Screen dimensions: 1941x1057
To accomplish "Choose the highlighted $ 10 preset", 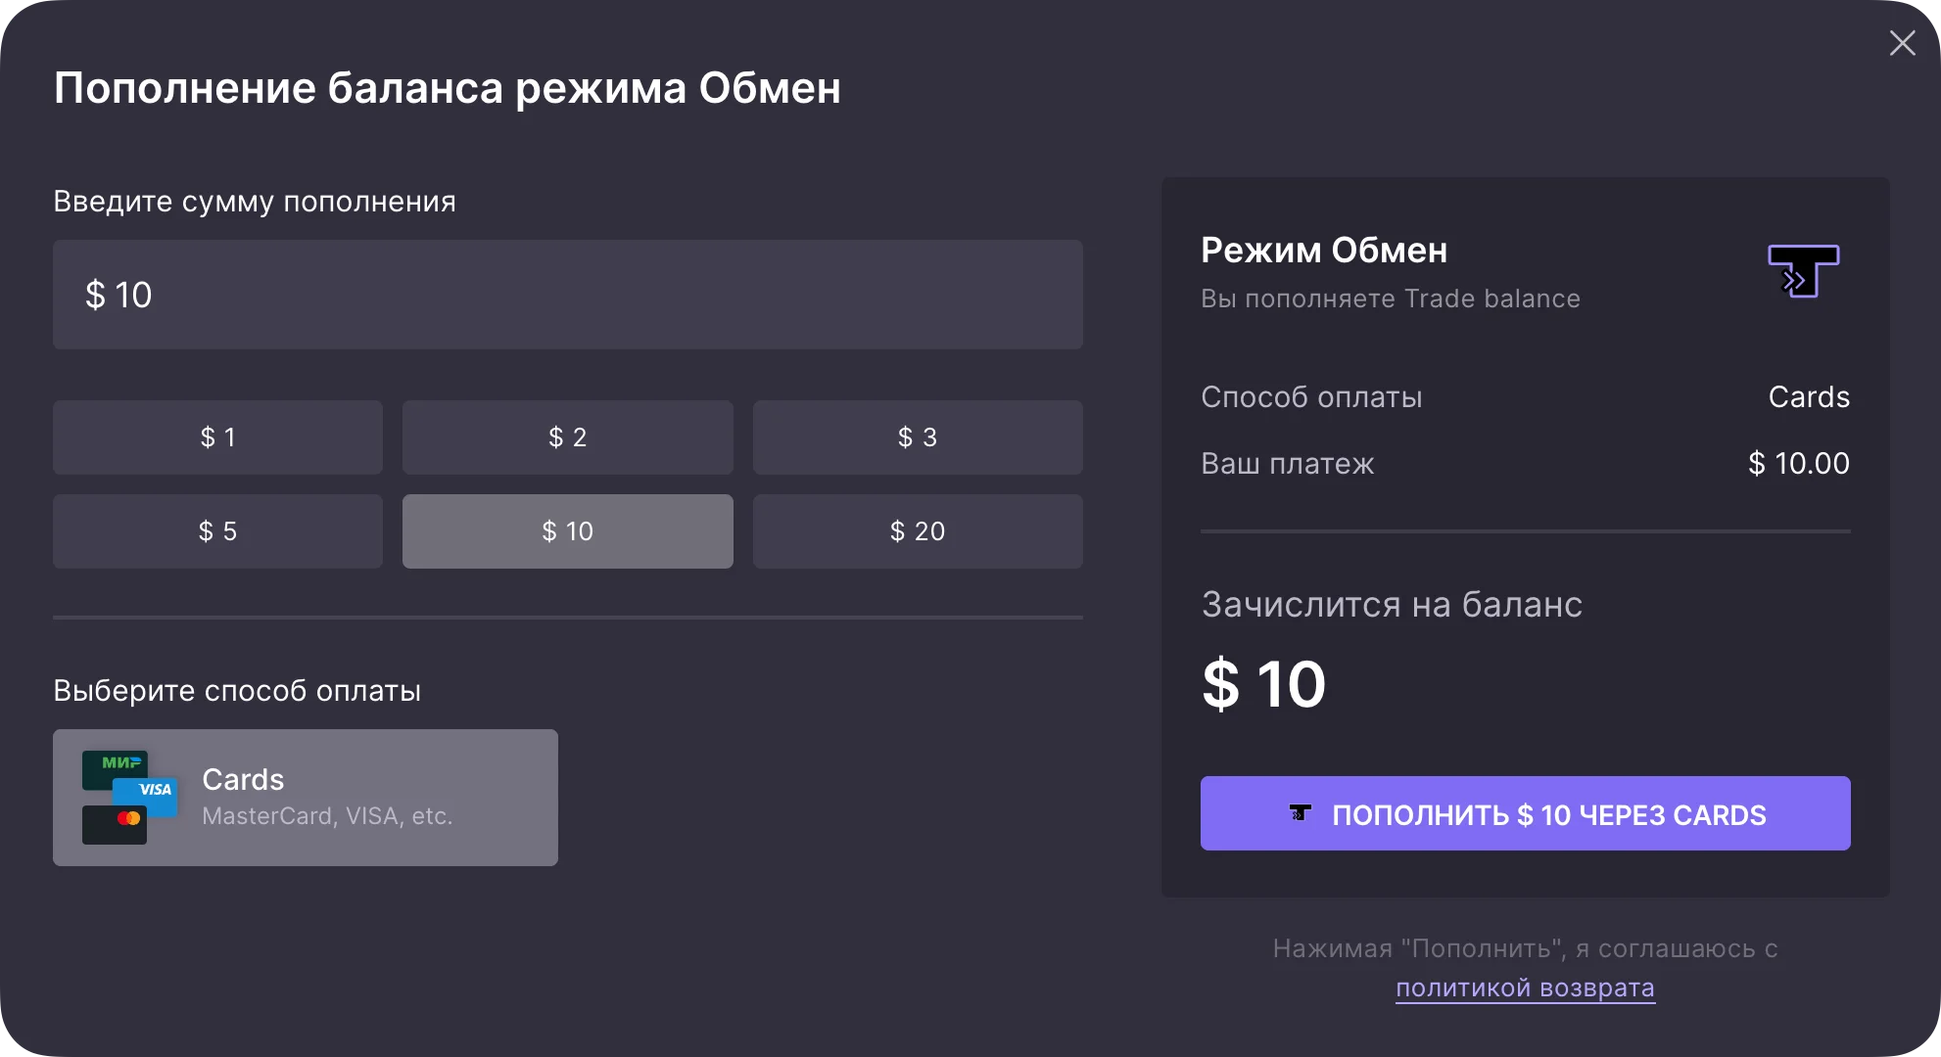I will [567, 531].
